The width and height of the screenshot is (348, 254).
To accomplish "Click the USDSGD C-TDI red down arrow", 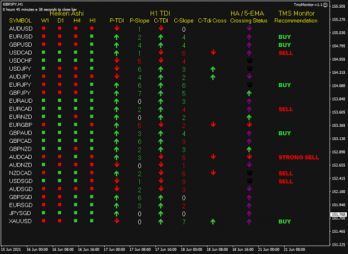I will pyautogui.click(x=161, y=181).
